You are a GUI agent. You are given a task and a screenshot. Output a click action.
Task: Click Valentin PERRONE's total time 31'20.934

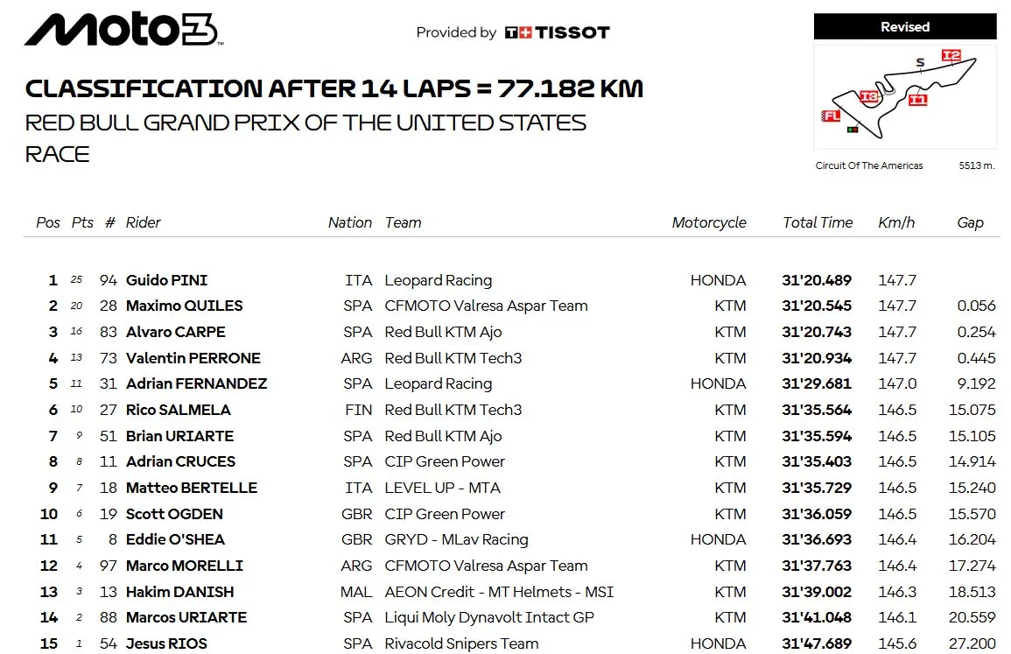click(817, 358)
